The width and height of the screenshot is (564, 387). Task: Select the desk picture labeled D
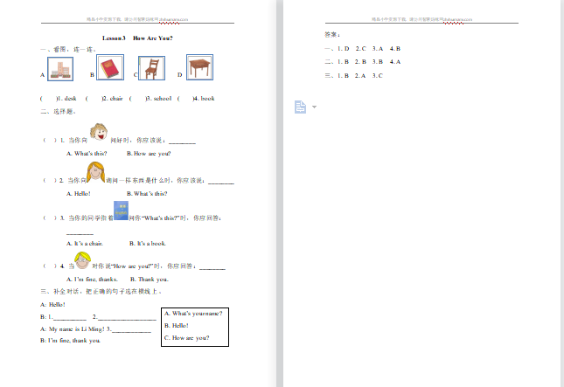tap(198, 67)
